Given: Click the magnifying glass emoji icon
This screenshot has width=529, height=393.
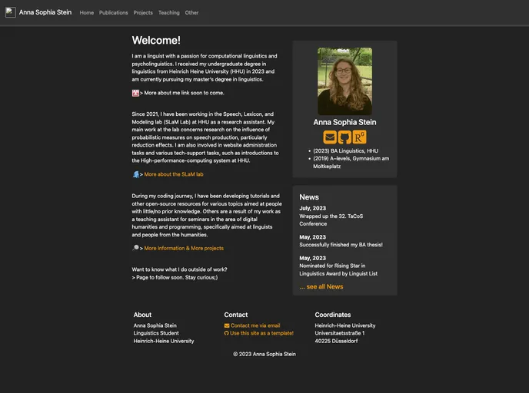Looking at the screenshot, I should (135, 248).
